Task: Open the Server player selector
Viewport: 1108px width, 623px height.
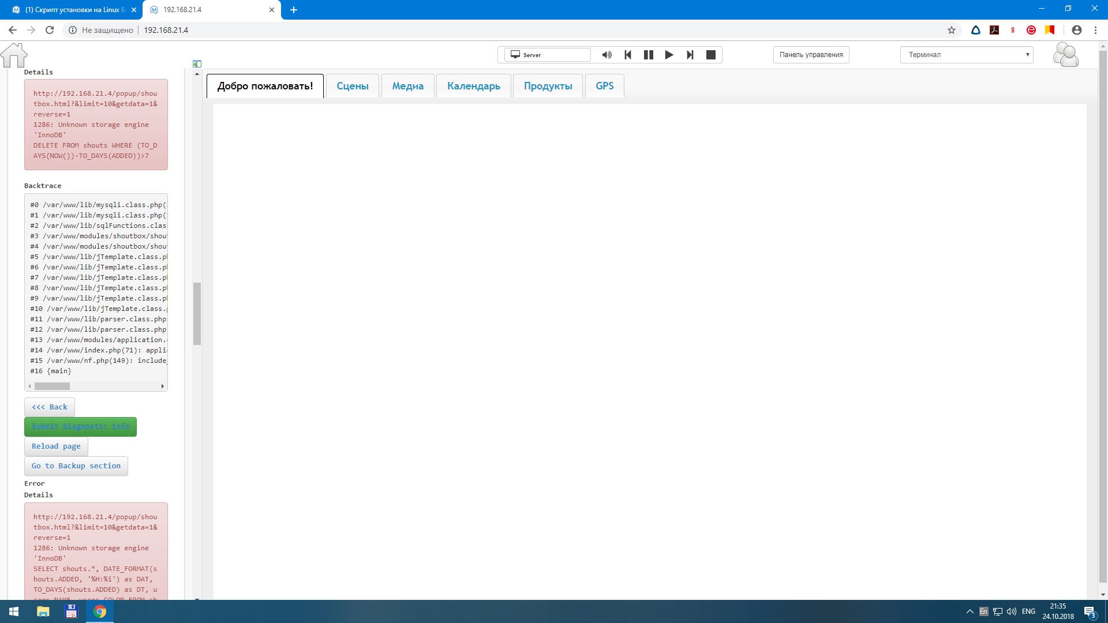Action: 547,55
